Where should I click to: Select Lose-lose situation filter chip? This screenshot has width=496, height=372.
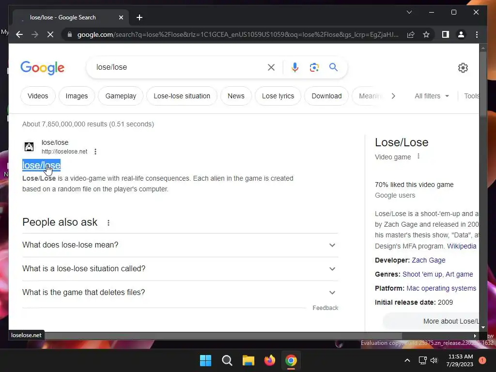(182, 96)
